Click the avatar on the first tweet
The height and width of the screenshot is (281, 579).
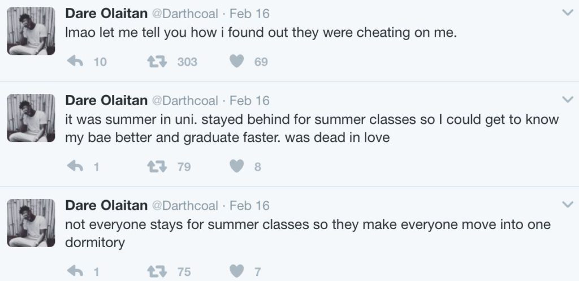[31, 31]
